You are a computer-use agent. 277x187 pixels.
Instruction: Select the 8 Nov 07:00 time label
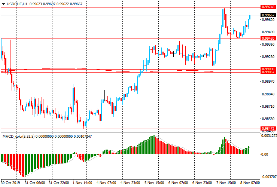tap(250, 183)
